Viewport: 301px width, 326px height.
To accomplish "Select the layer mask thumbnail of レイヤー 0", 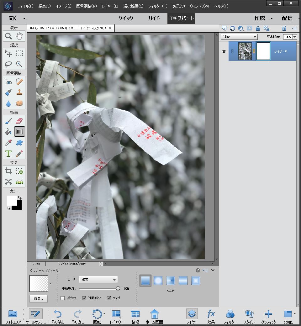I will (263, 51).
